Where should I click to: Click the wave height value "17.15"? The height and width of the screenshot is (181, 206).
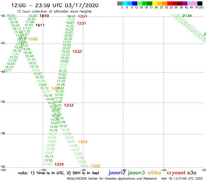(x=58, y=98)
